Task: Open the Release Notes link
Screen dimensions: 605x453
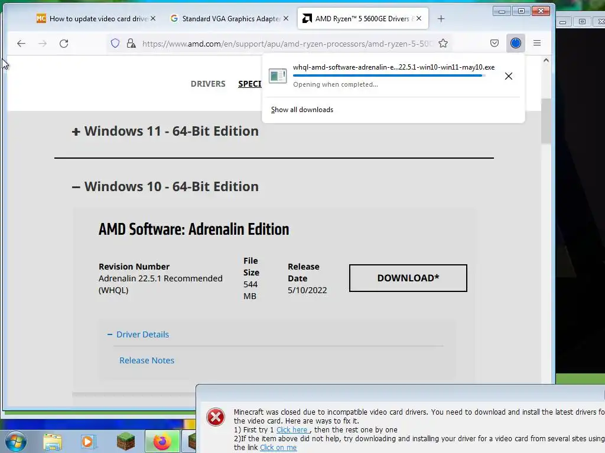Action: point(147,360)
